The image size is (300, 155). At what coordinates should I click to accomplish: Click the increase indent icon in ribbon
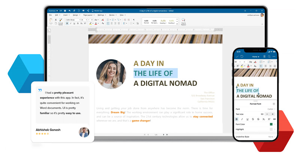pyautogui.click(x=129, y=20)
